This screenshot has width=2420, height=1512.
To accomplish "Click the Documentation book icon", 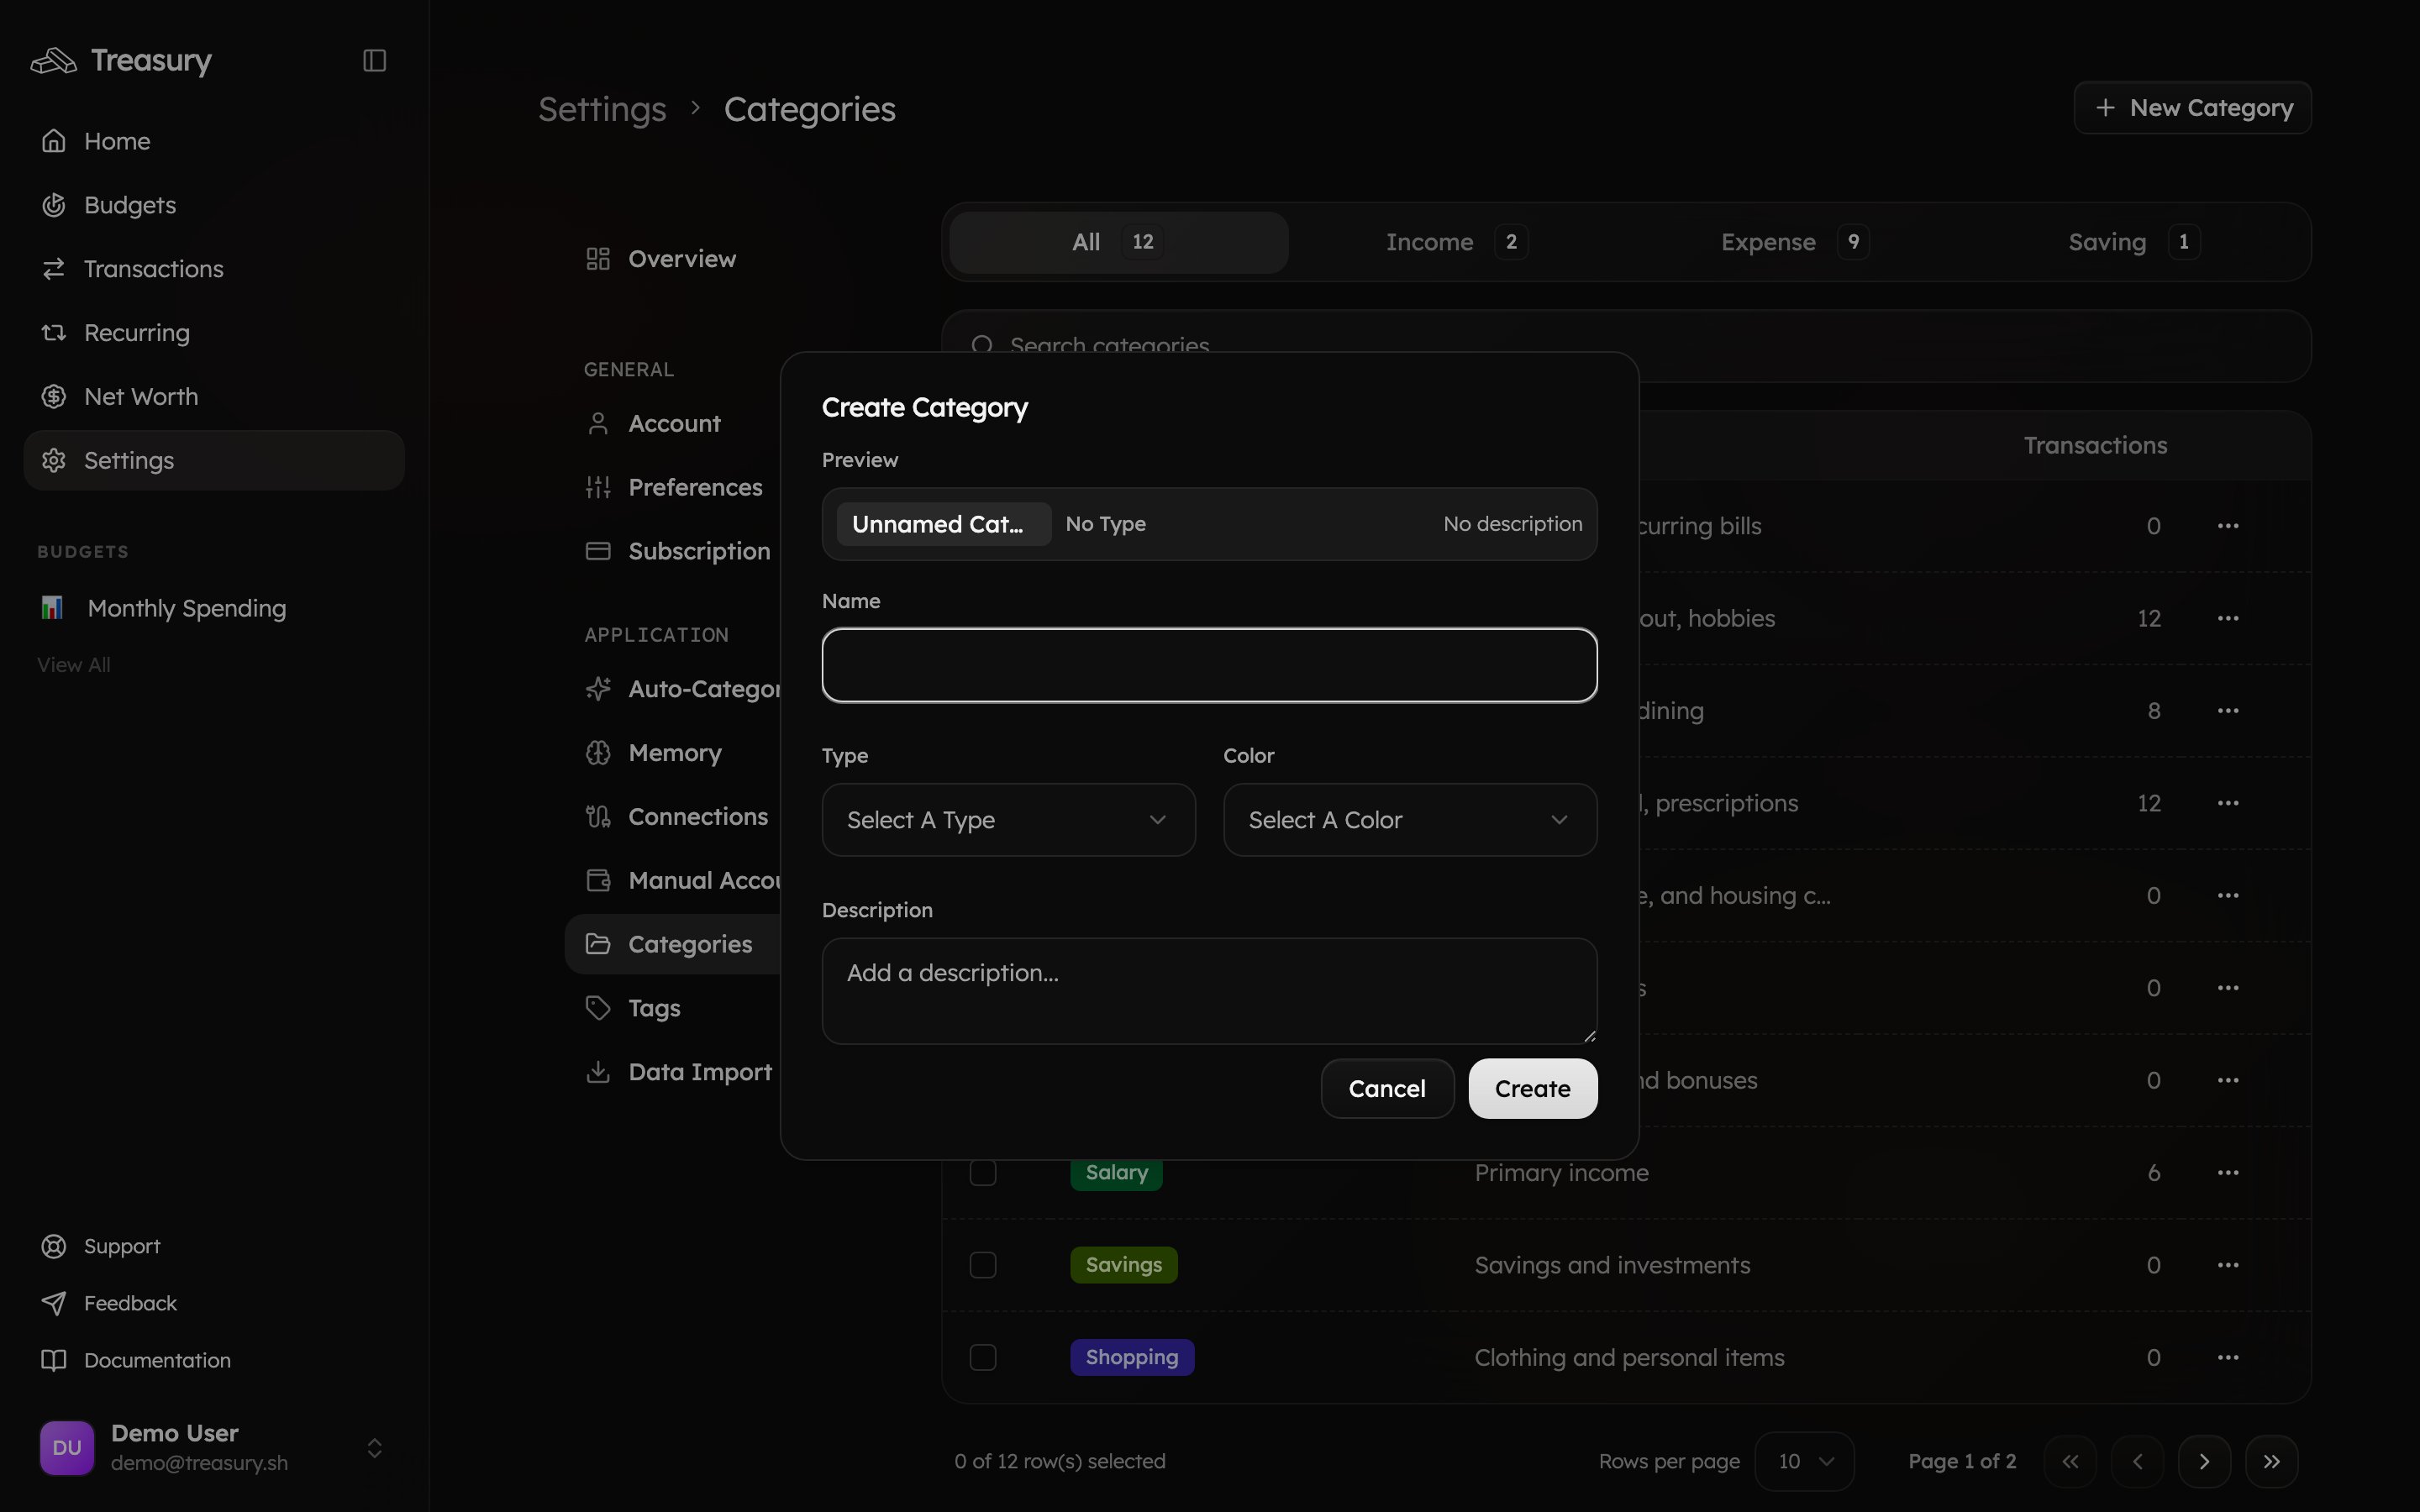I will [x=54, y=1360].
